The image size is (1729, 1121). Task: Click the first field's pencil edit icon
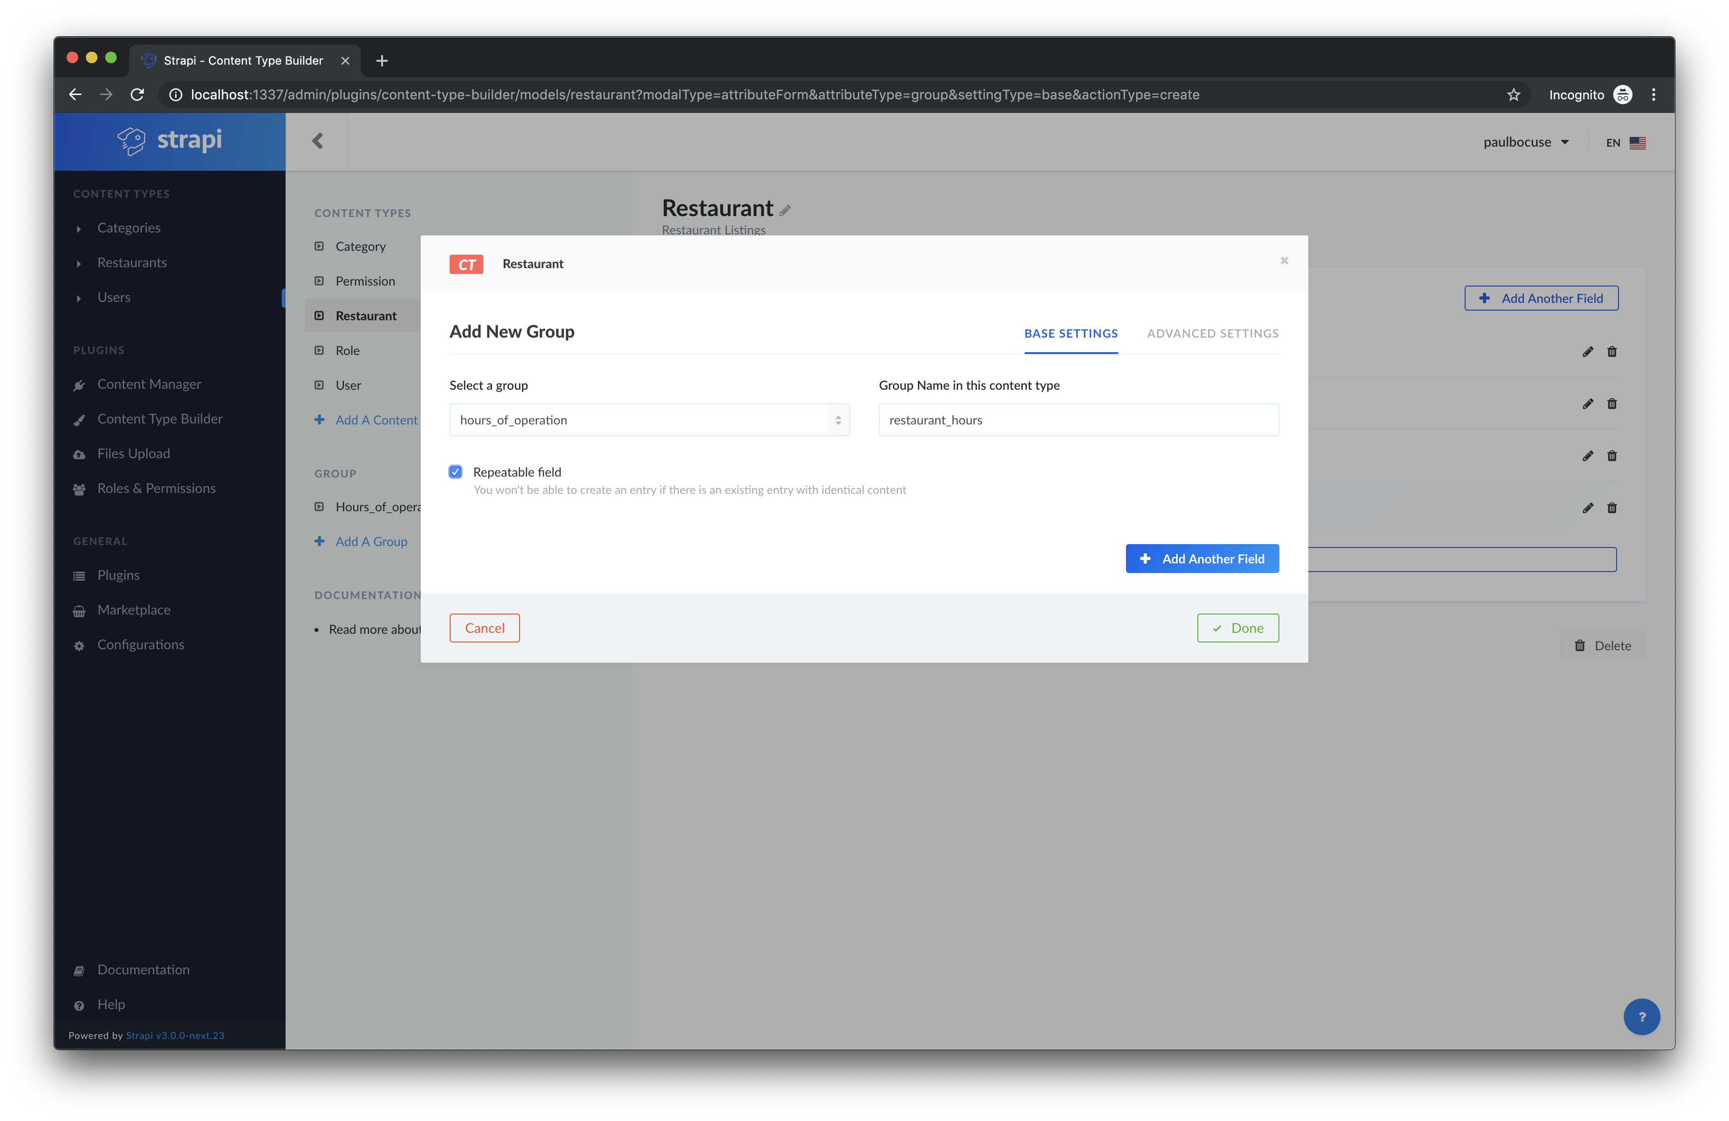1588,352
